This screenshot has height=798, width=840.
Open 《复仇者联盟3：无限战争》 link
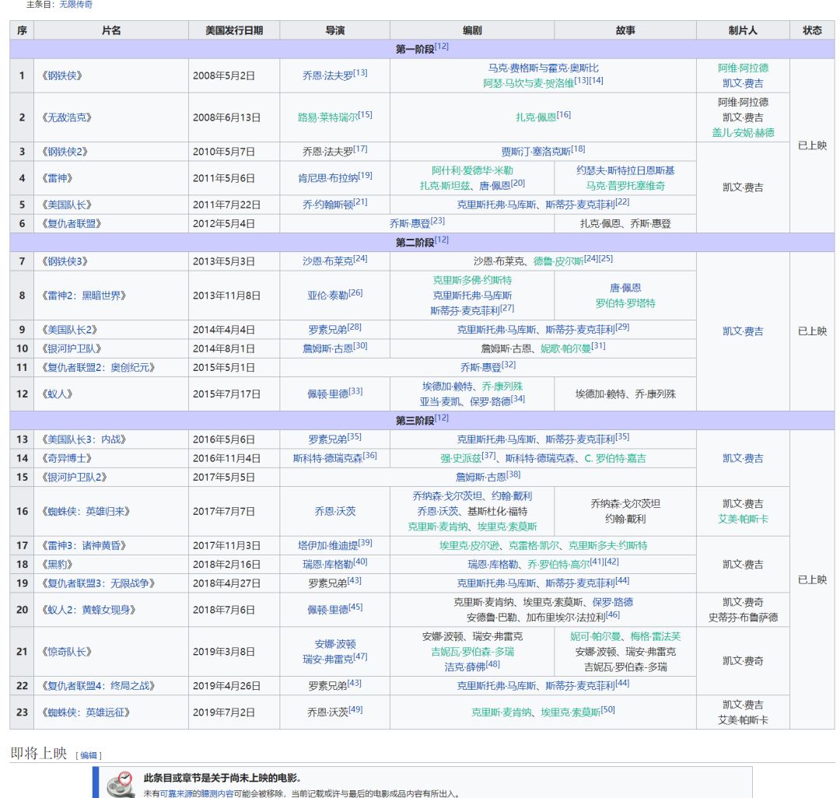98,583
